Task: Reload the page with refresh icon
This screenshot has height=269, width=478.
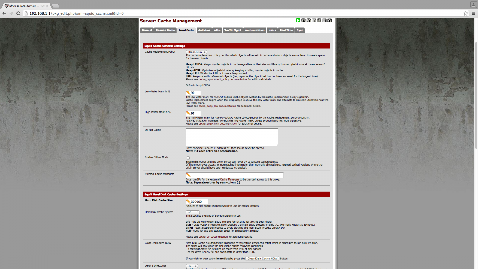Action: click(18, 13)
